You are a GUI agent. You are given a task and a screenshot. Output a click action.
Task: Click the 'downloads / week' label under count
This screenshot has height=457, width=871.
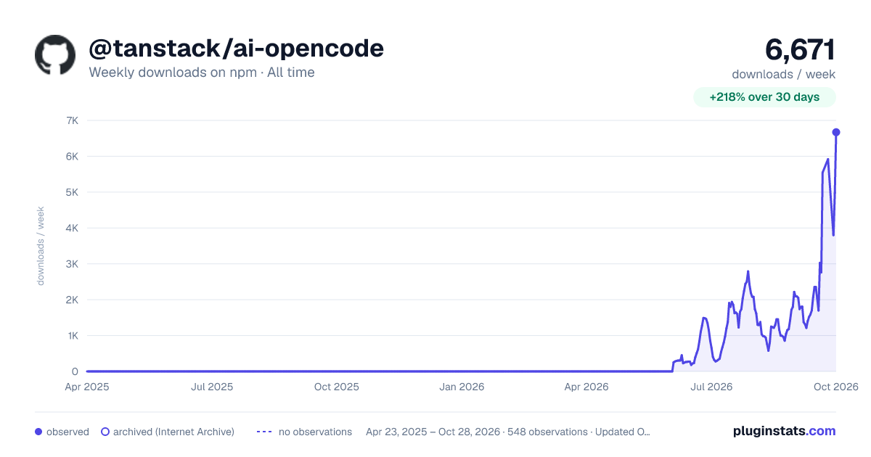[783, 74]
